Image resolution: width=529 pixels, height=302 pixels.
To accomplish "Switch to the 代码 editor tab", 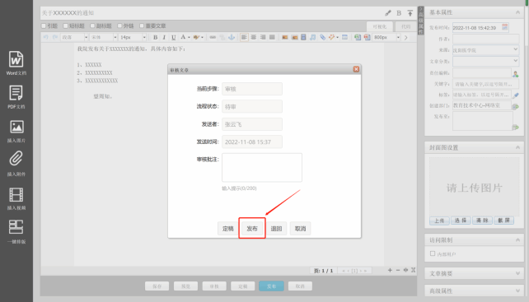I will 406,26.
